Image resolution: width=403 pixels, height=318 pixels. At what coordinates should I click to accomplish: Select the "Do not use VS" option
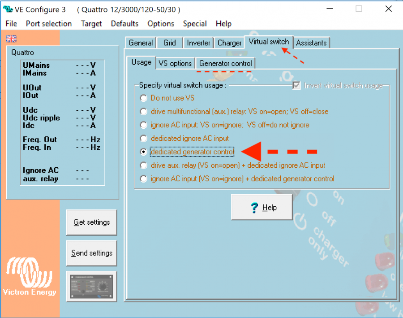point(143,98)
